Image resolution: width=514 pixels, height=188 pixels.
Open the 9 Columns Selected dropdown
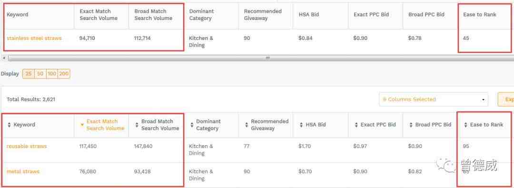click(434, 99)
